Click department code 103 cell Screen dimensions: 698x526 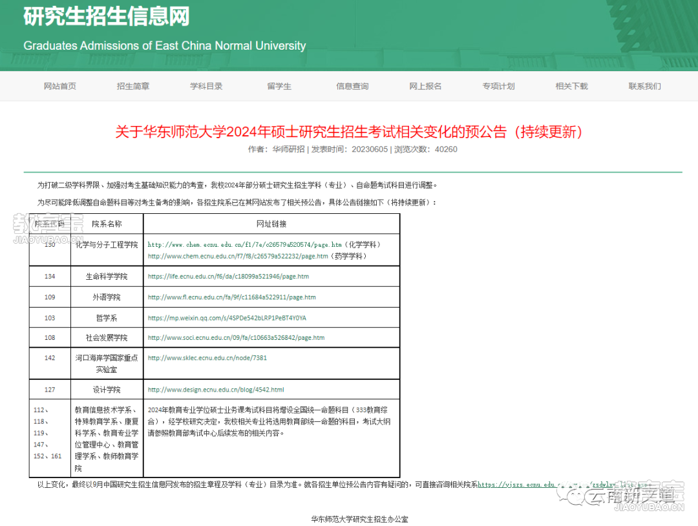50,318
